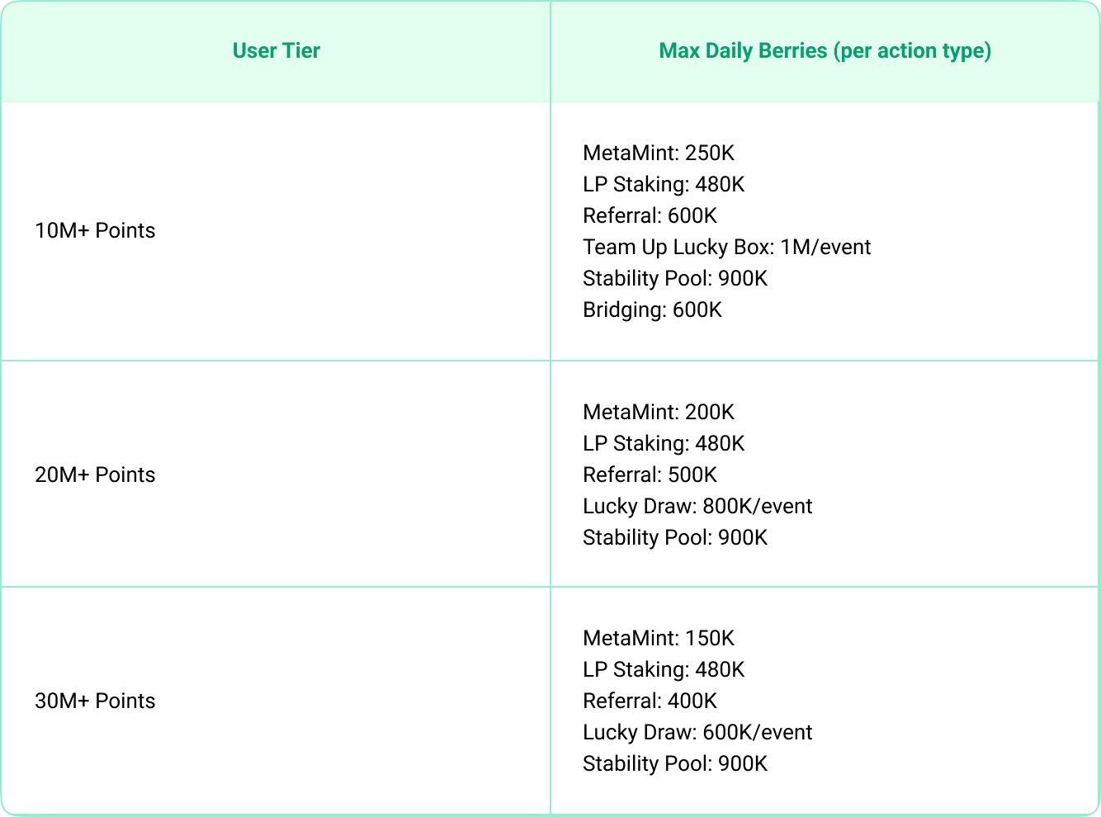Screen dimensions: 1101x817
Task: Click Lucky Draw: 600K/event text
Action: 697,732
